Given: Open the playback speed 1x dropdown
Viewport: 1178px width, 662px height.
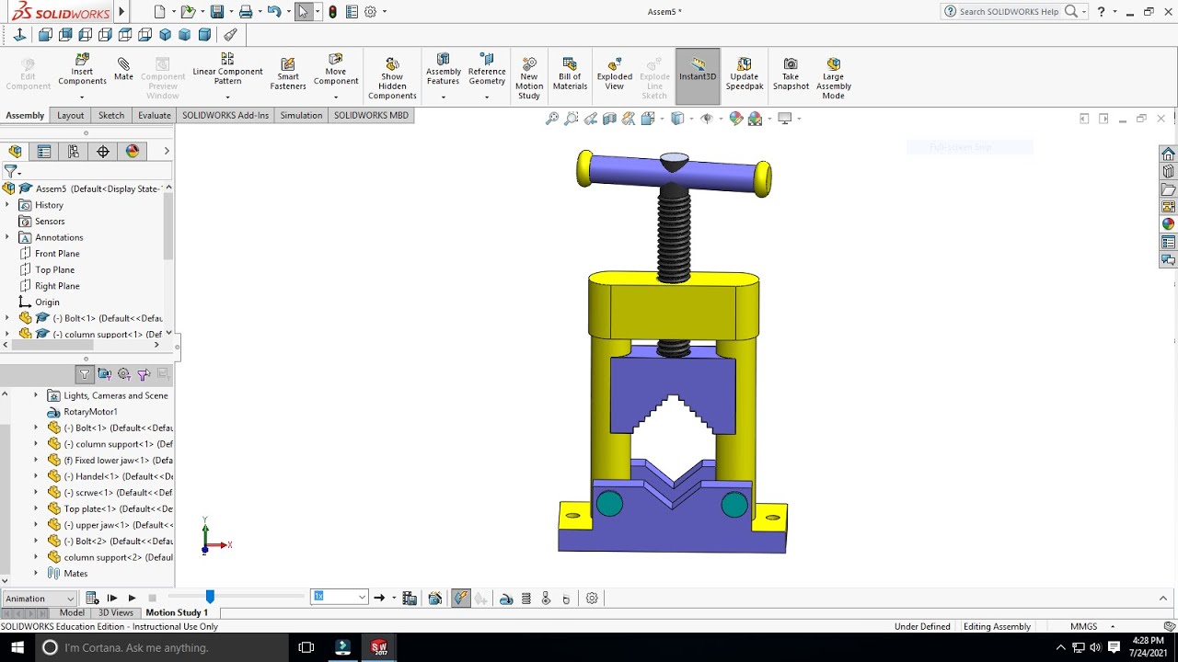Looking at the screenshot, I should point(339,597).
